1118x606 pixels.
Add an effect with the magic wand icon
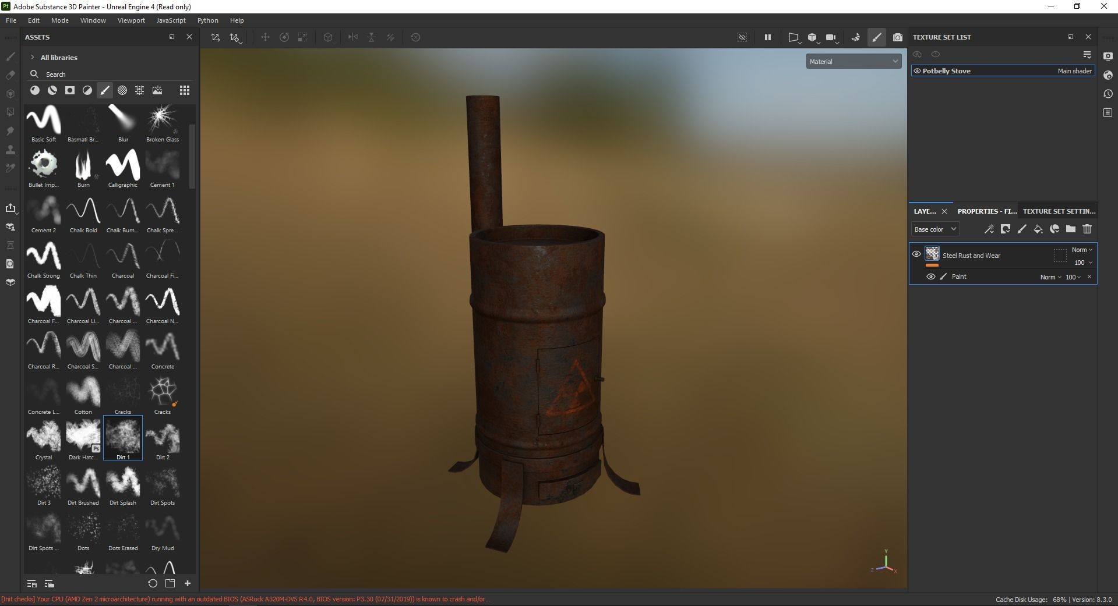pyautogui.click(x=989, y=229)
